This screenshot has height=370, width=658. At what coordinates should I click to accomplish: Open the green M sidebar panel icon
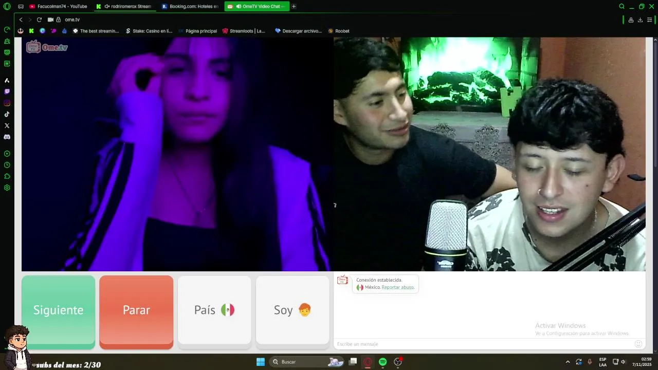click(7, 64)
